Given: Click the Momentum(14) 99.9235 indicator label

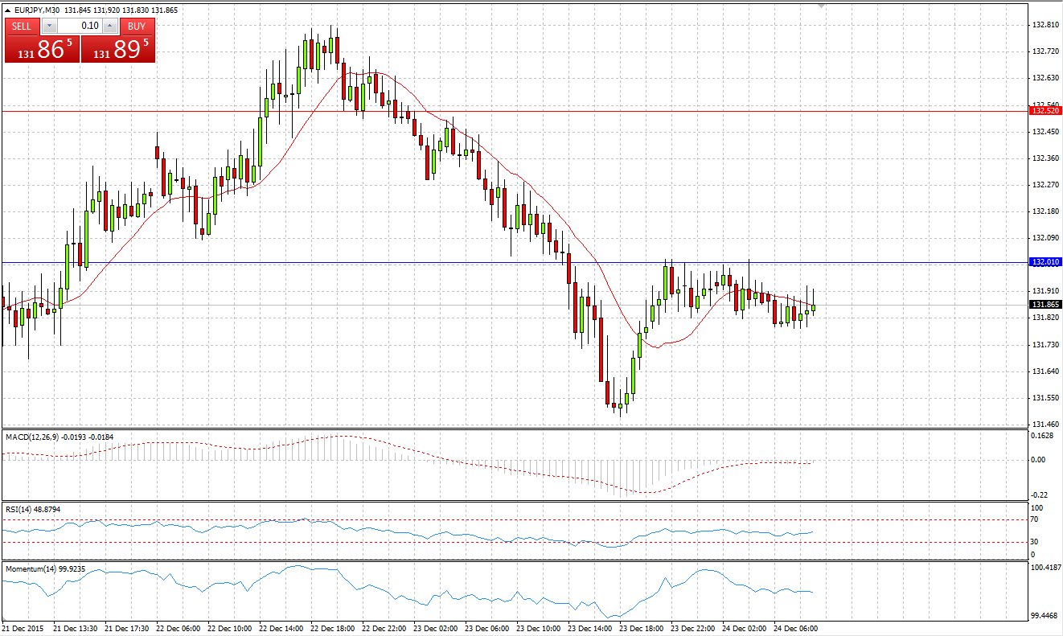Looking at the screenshot, I should [45, 568].
